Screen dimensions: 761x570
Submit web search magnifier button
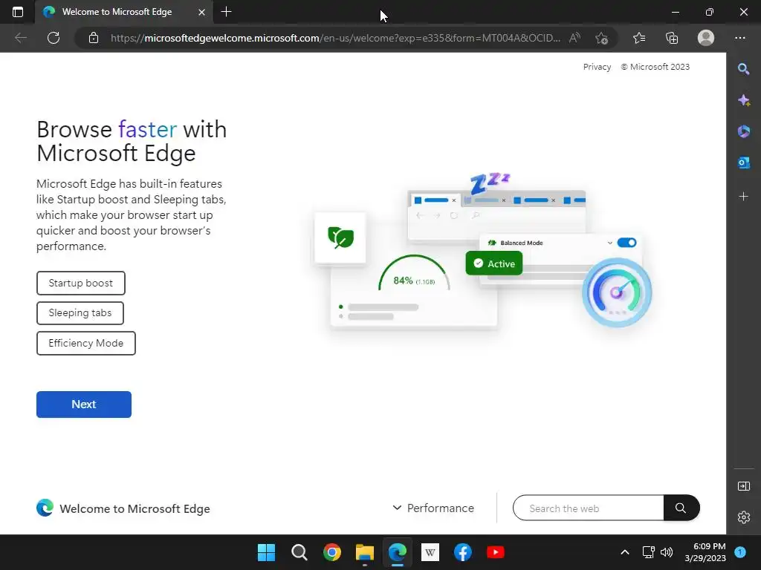tap(681, 508)
